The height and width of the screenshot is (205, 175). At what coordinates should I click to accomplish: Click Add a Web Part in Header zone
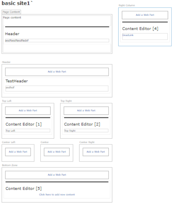[x=57, y=72]
